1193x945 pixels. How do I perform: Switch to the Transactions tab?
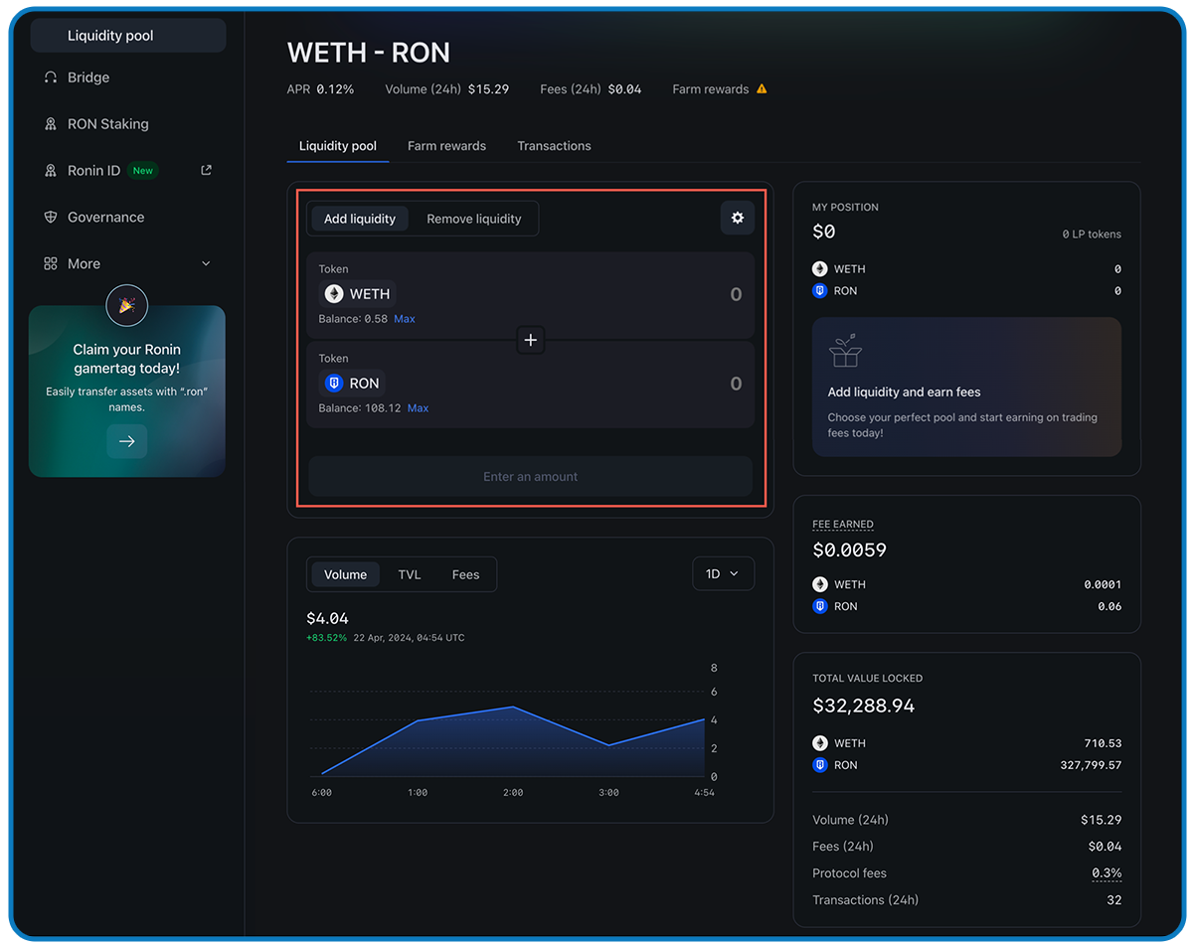(554, 145)
